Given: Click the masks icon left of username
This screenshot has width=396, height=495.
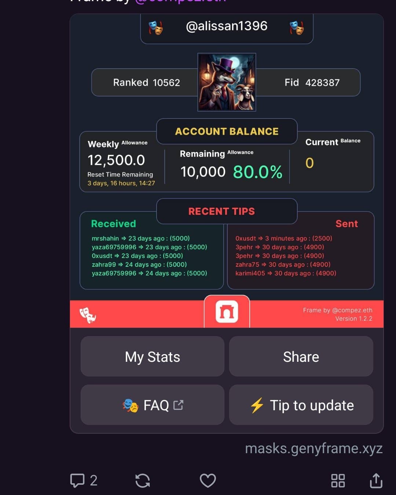Looking at the screenshot, I should click(156, 28).
